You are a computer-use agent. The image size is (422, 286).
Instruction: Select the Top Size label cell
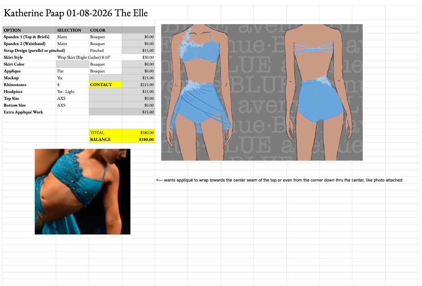[29, 98]
